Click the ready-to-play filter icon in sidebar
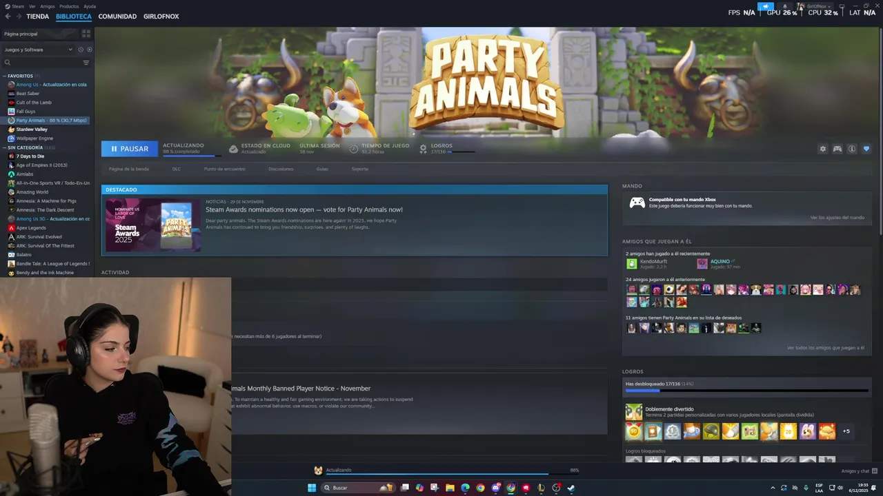 tap(89, 50)
